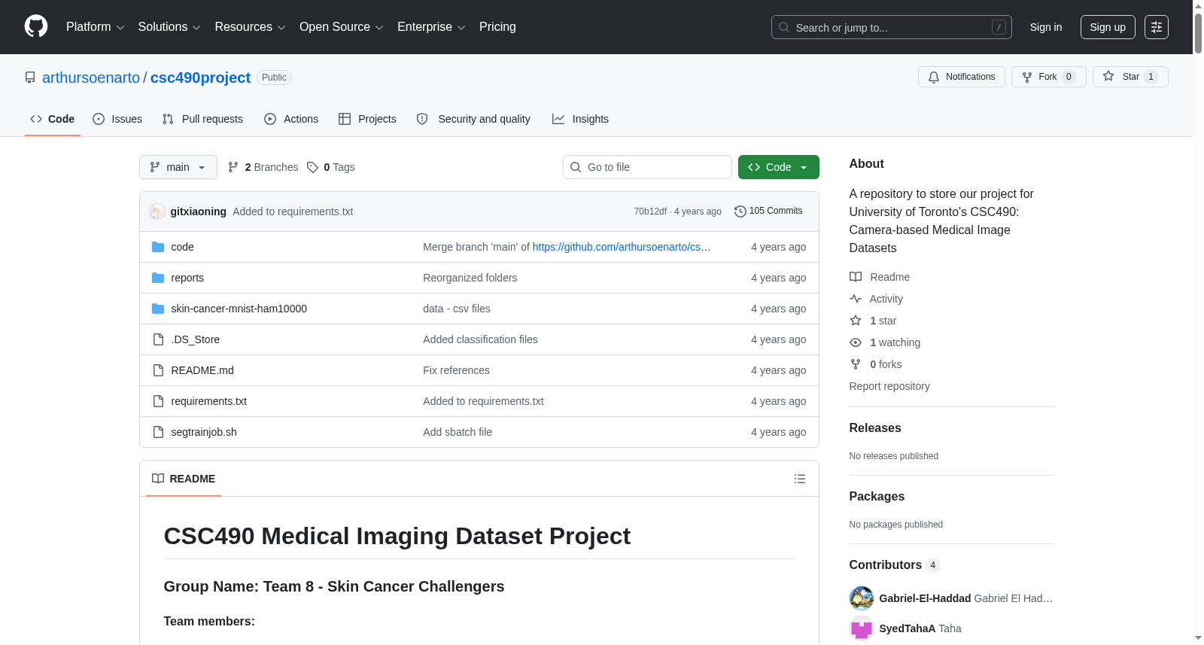Screen dimensions: 1204x645
Task: Click the reports folder icon
Action: [x=158, y=278]
